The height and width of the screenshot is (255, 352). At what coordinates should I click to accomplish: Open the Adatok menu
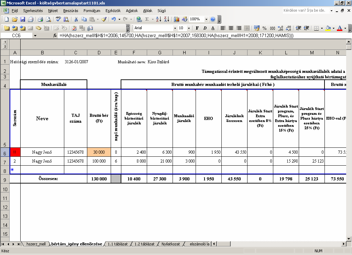point(132,11)
